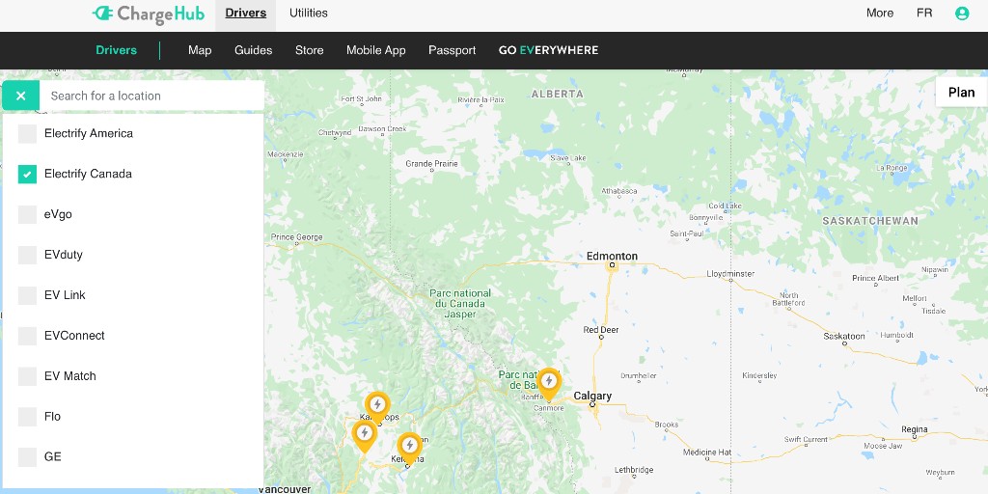This screenshot has width=988, height=494.
Task: Click the Drivers section label in black bar
Action: 116,50
